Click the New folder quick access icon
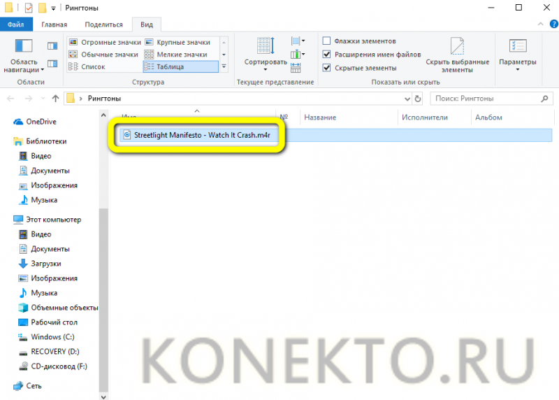559x400 pixels. (x=43, y=8)
